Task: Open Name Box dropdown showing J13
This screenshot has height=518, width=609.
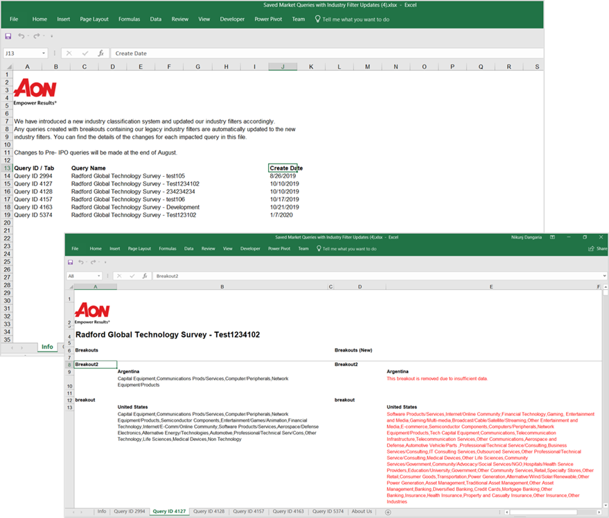Action: 44,53
